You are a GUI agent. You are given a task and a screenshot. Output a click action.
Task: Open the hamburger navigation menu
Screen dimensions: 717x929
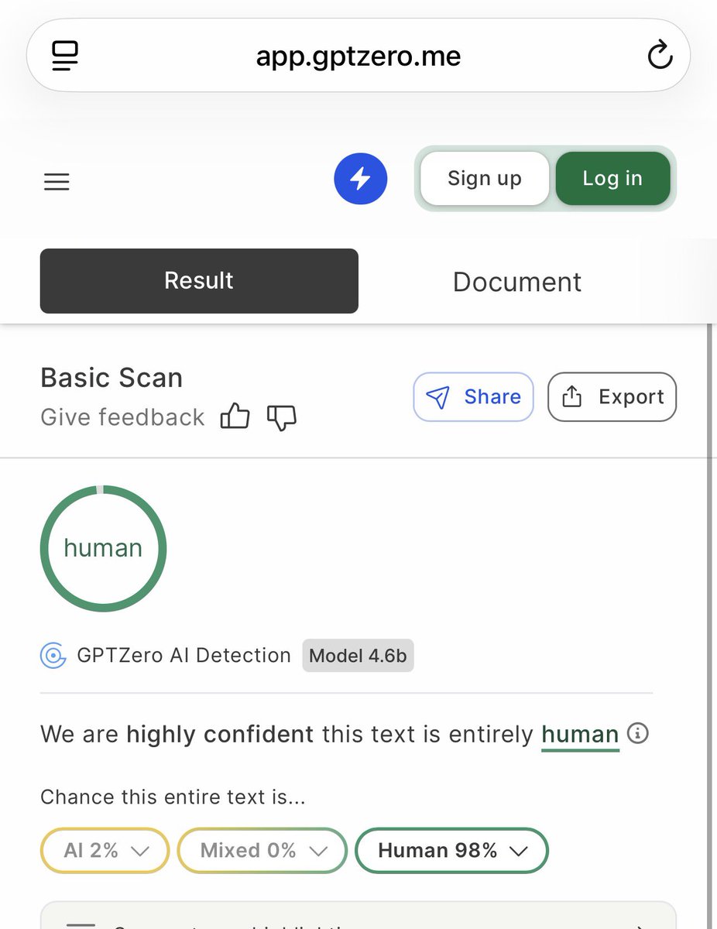click(57, 182)
